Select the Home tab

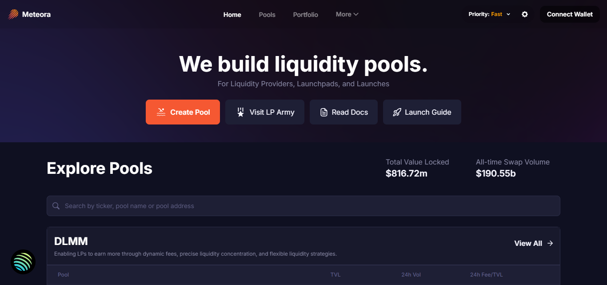[x=232, y=15]
